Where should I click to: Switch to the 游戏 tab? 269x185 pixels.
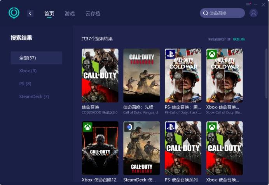pyautogui.click(x=70, y=14)
